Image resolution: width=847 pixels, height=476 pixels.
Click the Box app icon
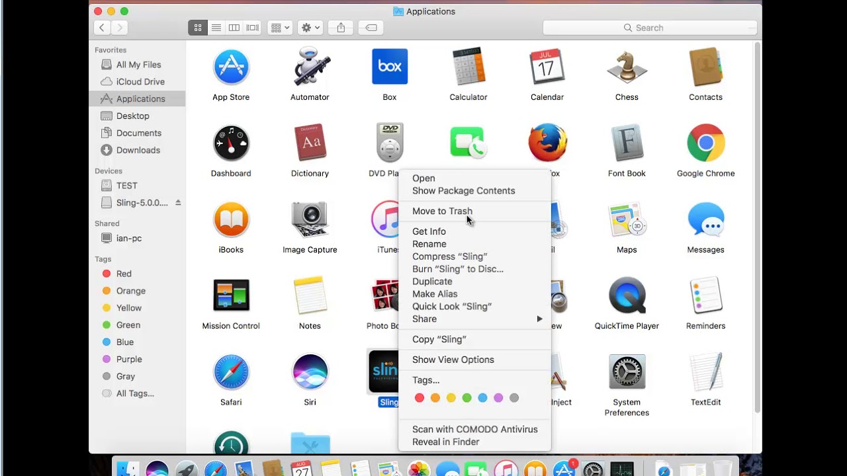pos(390,67)
